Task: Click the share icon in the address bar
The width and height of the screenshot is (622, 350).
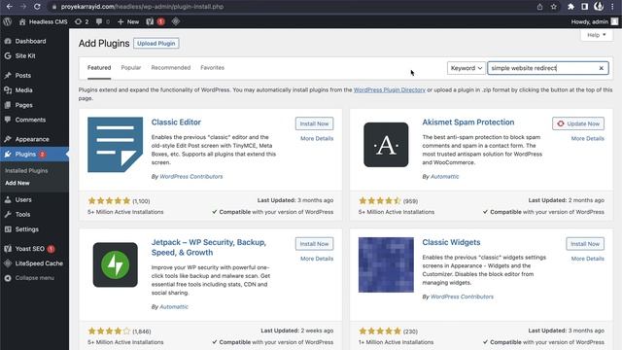Action: click(540, 7)
